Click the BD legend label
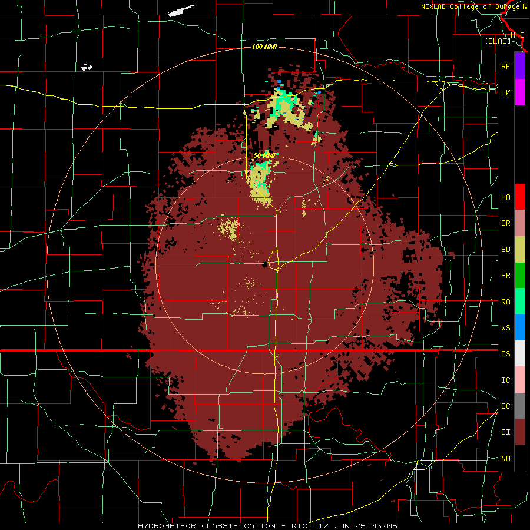This screenshot has height=530, width=530. (505, 250)
